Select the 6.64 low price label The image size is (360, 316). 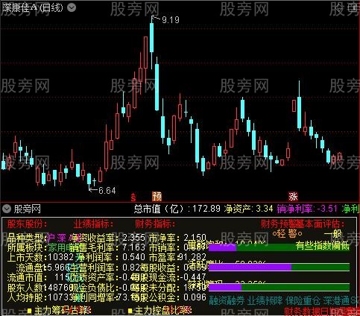107,191
